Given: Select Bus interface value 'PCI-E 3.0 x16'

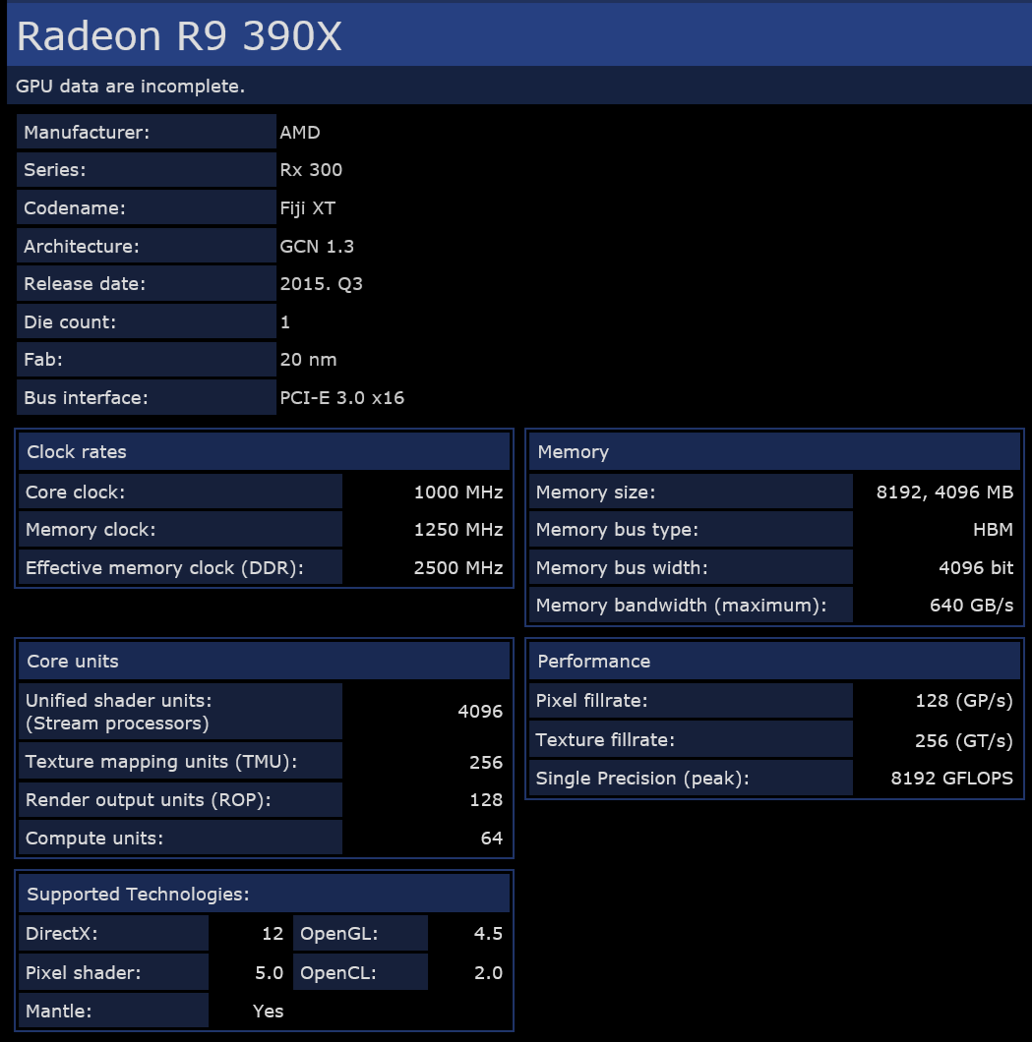Looking at the screenshot, I should [x=341, y=398].
